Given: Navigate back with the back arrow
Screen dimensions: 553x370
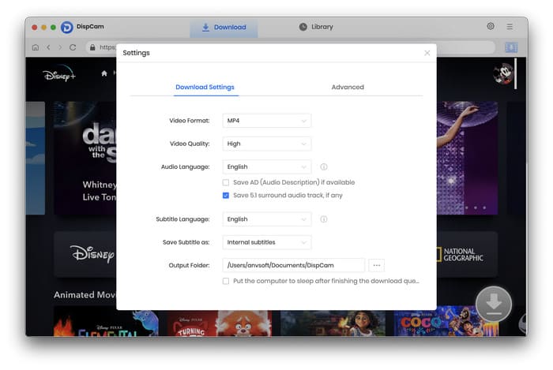Looking at the screenshot, I should (x=48, y=47).
